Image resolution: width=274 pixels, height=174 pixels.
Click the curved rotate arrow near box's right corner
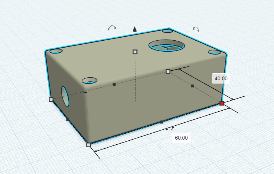pos(196,29)
